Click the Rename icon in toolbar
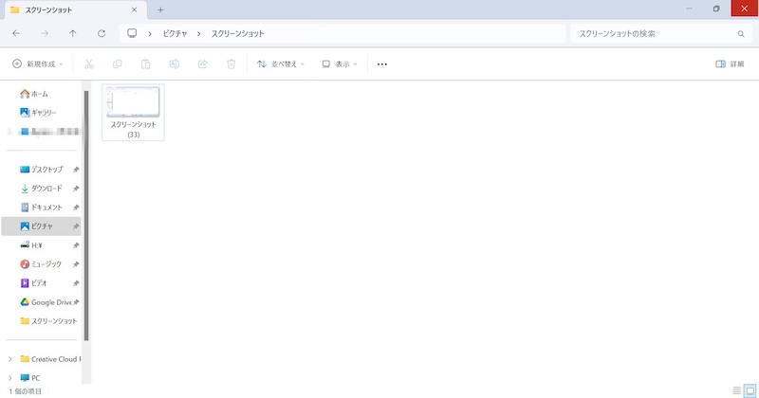This screenshot has height=398, width=759. [x=175, y=63]
